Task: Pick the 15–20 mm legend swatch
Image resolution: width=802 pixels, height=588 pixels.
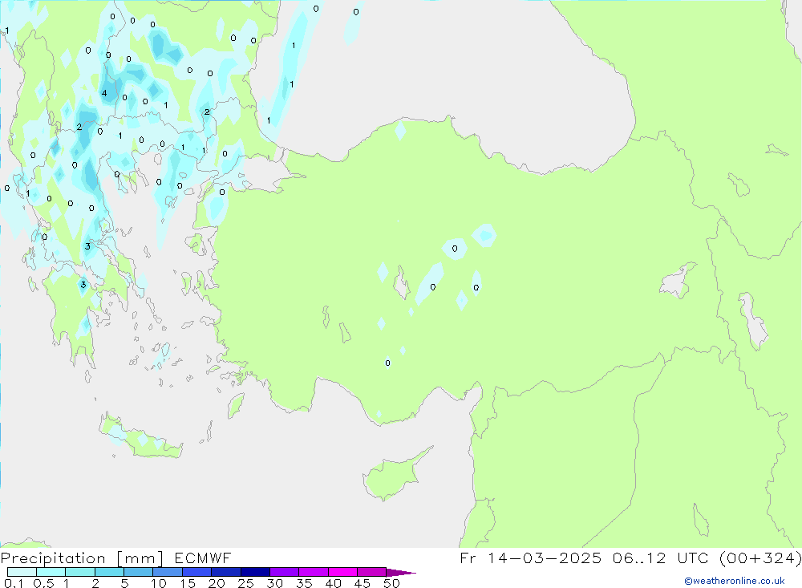Action: point(197,572)
